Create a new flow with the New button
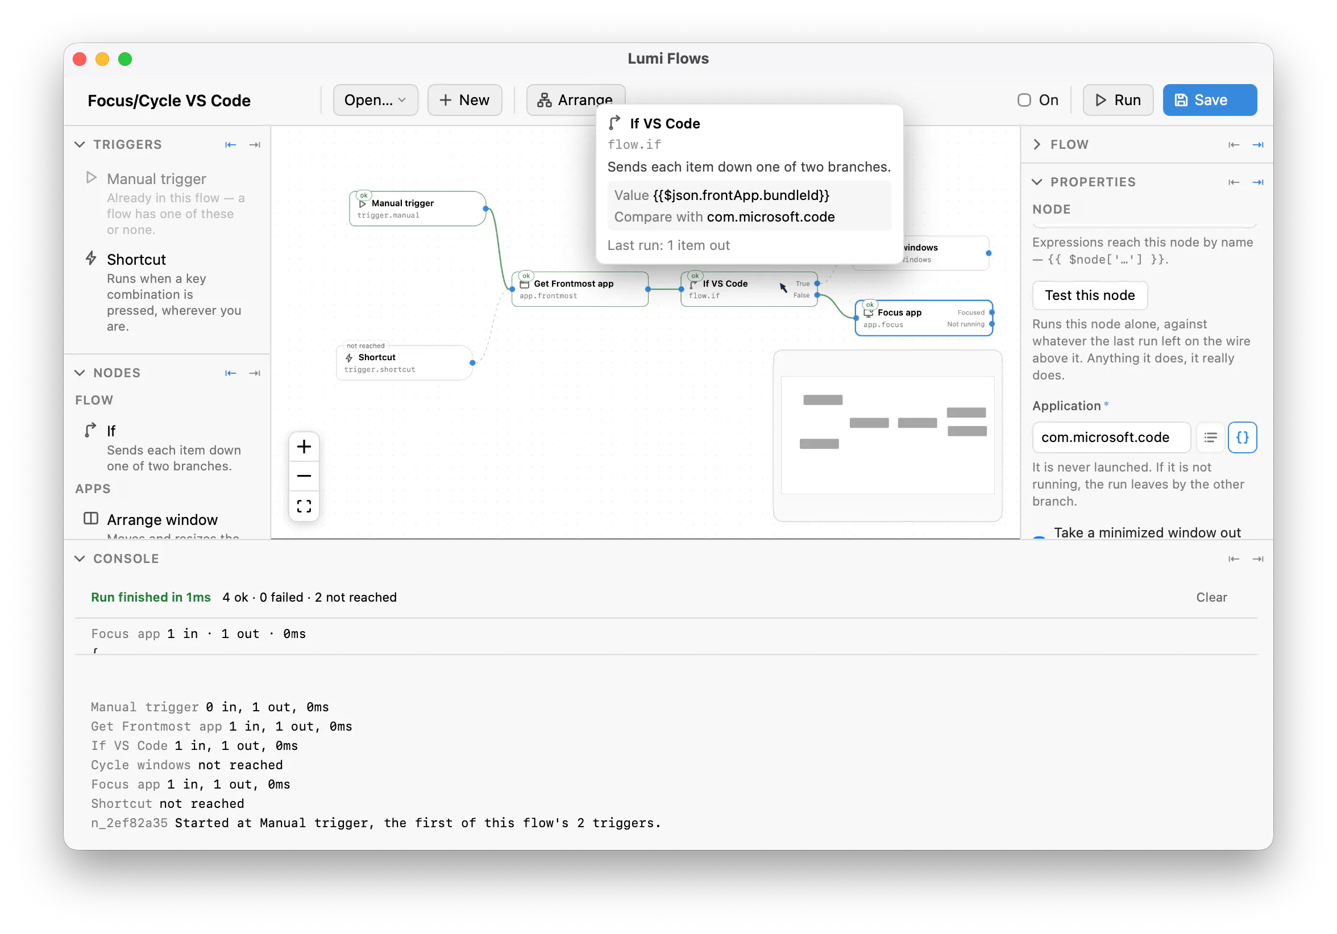 pyautogui.click(x=464, y=100)
